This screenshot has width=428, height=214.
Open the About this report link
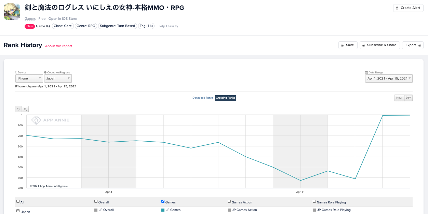[59, 46]
